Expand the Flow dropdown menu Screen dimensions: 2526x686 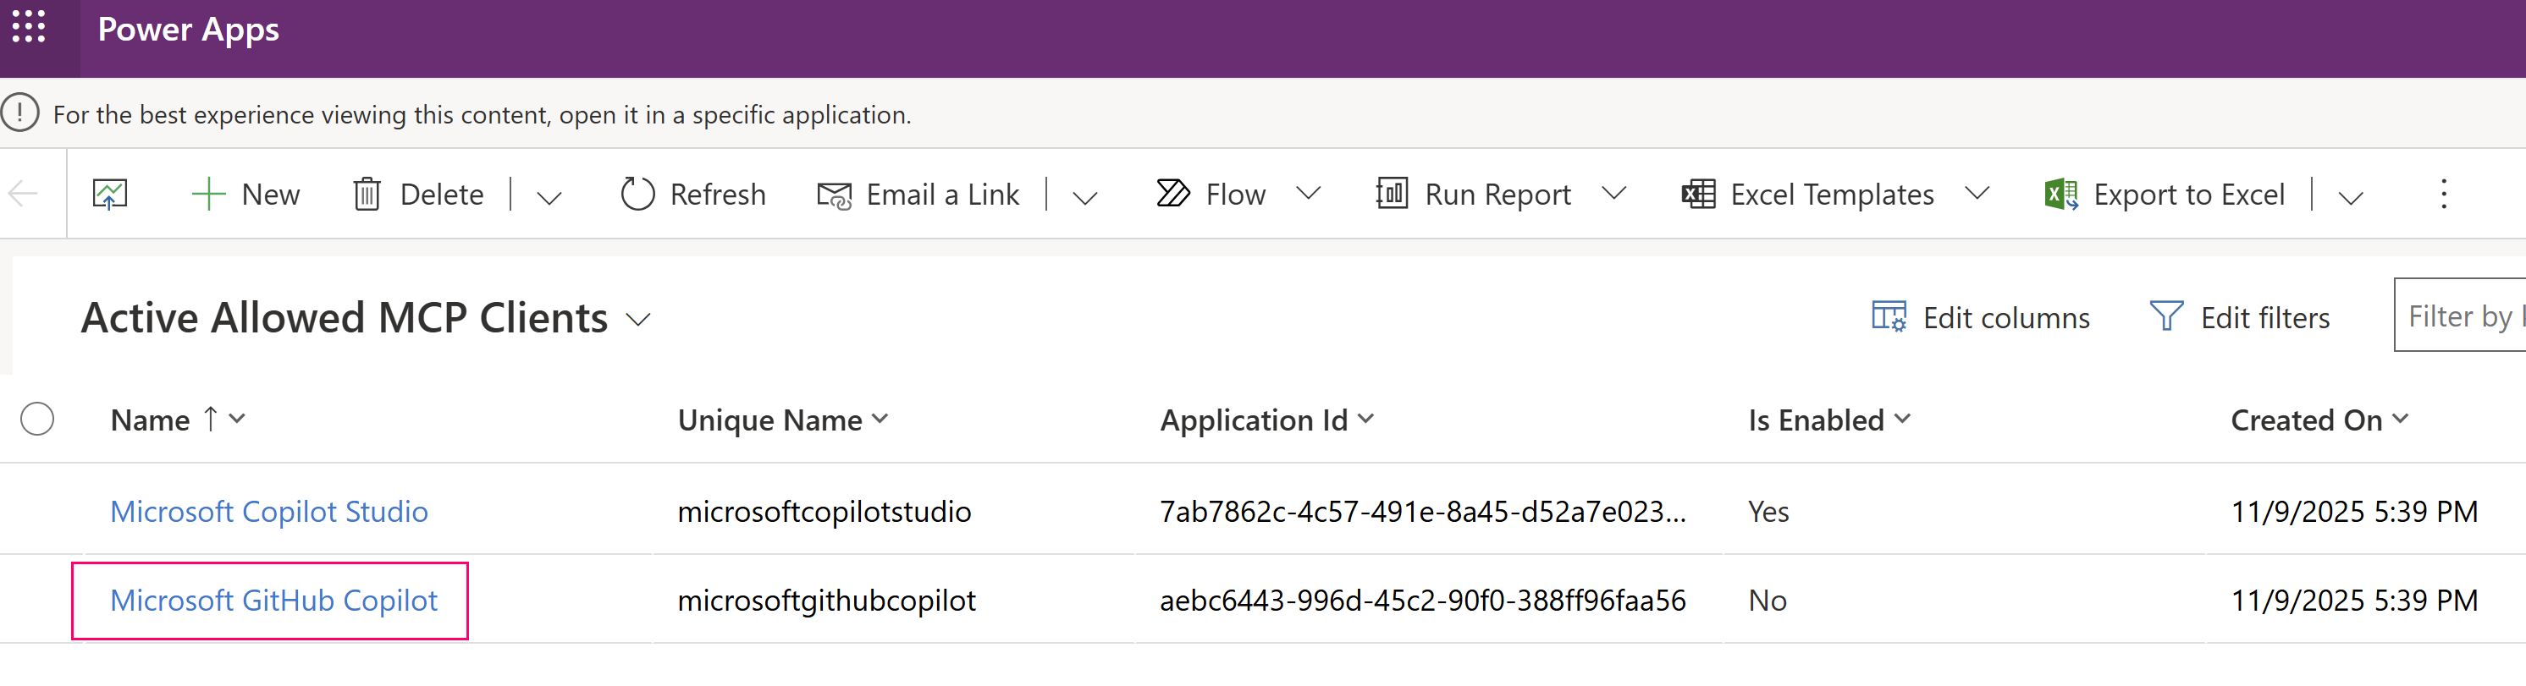tap(1308, 193)
